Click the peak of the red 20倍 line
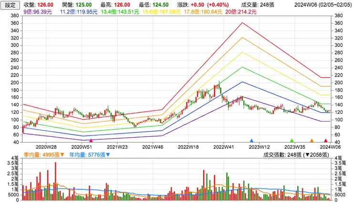 [242, 22]
